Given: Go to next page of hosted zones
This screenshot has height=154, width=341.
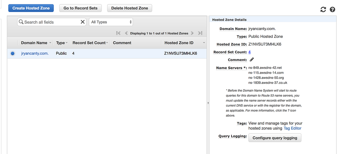Looking at the screenshot, I should pyautogui.click(x=192, y=33).
